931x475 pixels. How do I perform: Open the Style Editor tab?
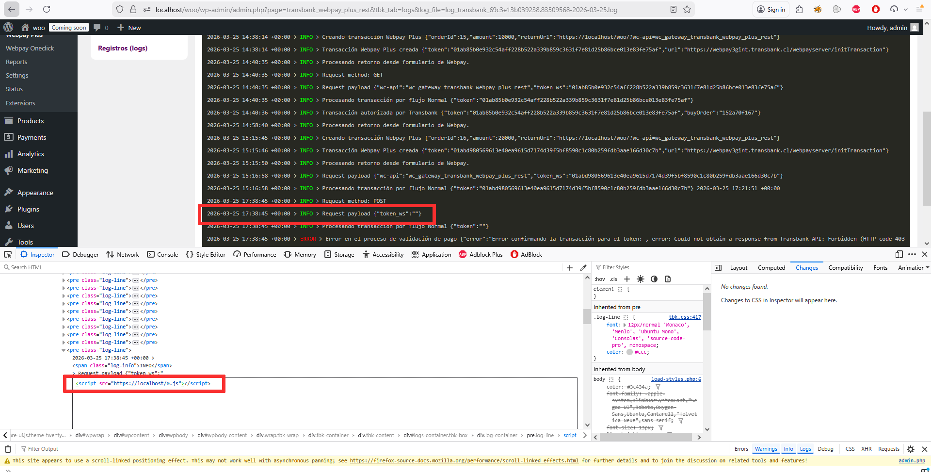206,254
